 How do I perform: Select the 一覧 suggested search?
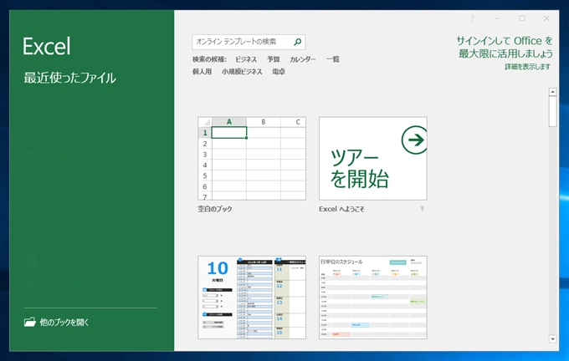(x=332, y=59)
